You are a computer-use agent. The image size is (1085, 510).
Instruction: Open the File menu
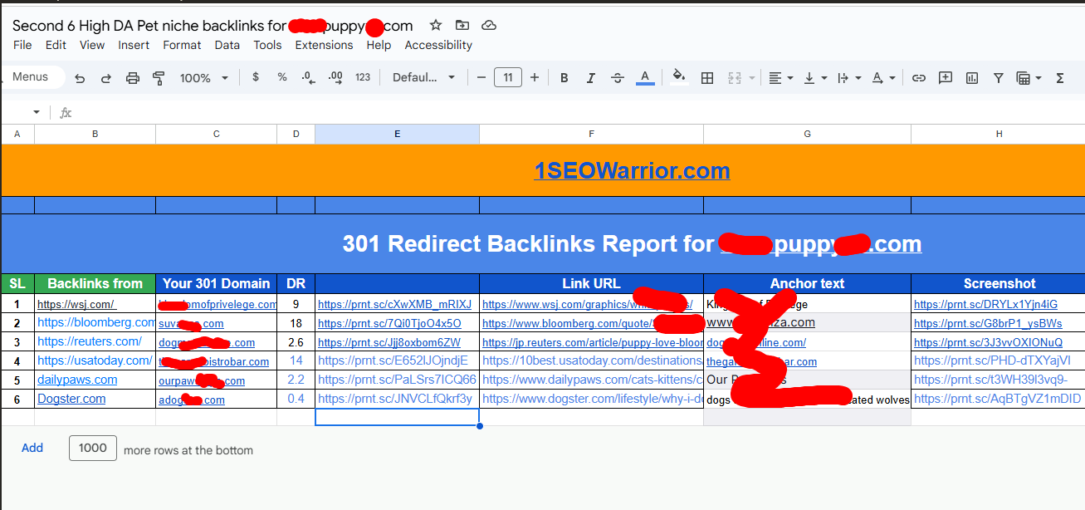[22, 45]
